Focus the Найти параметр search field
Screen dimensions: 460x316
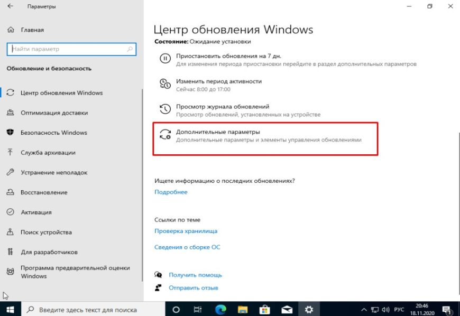pos(71,49)
